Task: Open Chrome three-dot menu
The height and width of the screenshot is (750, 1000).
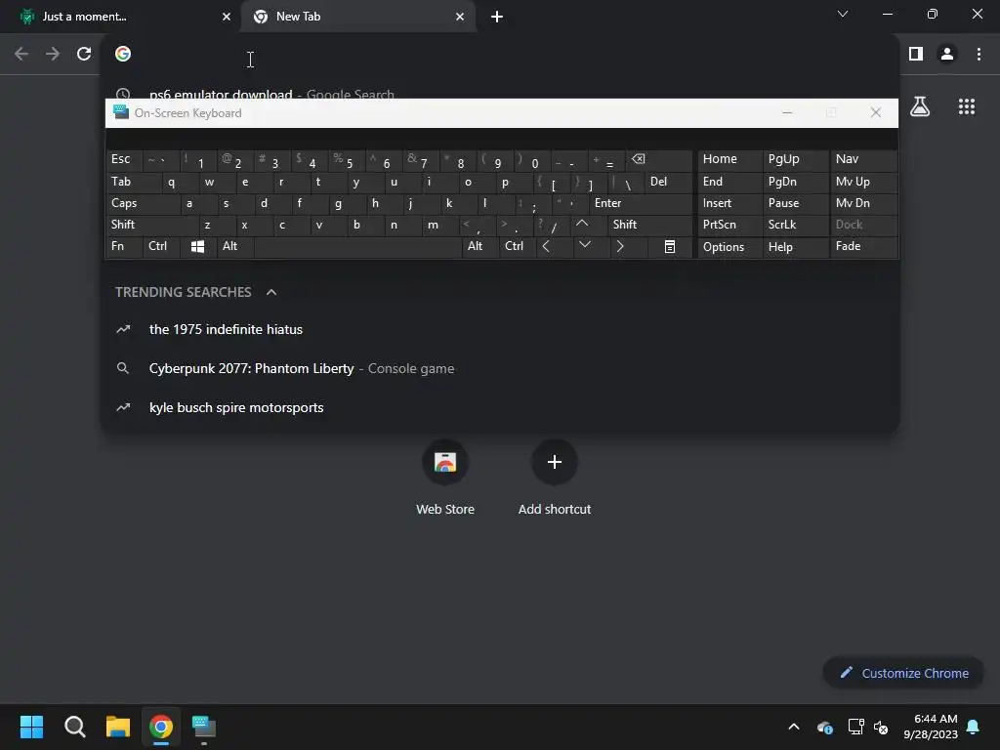Action: (x=979, y=55)
